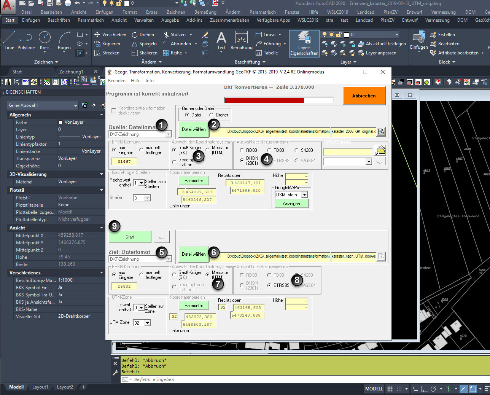Click Attribute bearbeiten
Image resolution: width=490 pixels, height=395 pixels.
455,53
